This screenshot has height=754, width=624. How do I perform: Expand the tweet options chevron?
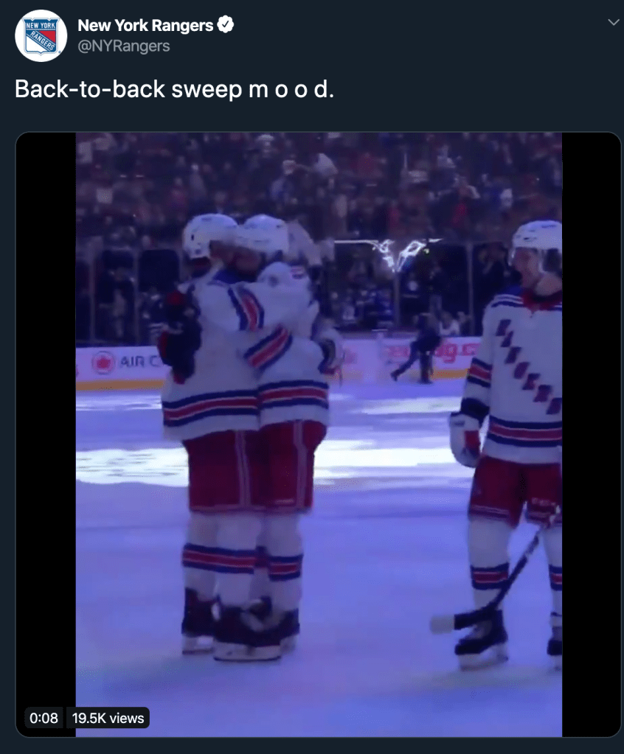point(614,22)
